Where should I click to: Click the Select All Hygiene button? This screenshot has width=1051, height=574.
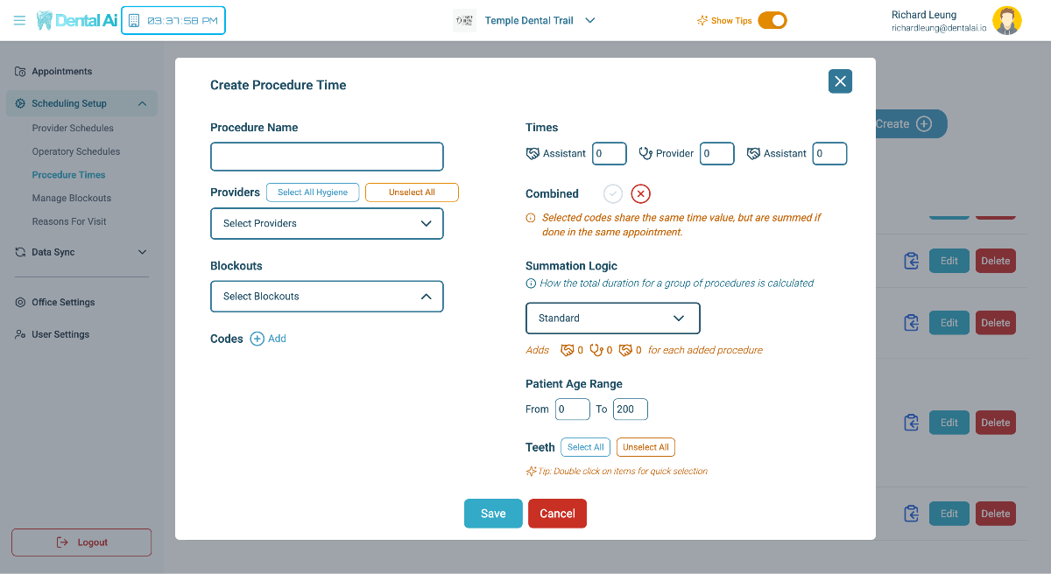click(313, 192)
